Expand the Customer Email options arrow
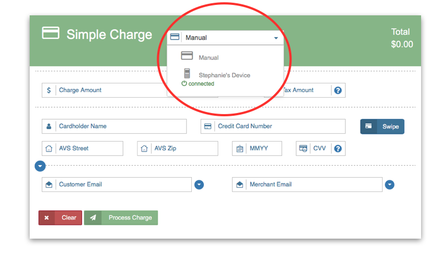448x254 pixels. pyautogui.click(x=199, y=185)
